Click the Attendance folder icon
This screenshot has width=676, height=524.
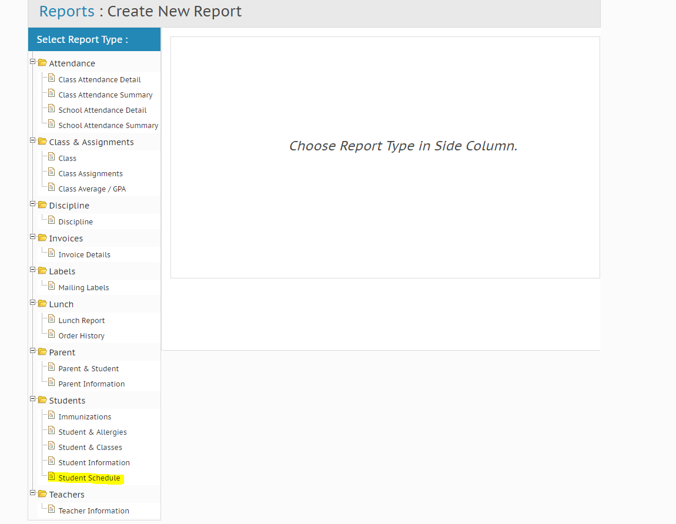click(41, 62)
